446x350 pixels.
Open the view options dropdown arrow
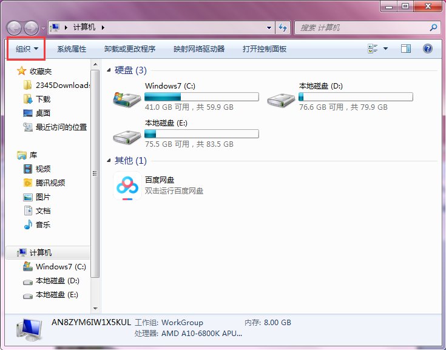coord(385,49)
